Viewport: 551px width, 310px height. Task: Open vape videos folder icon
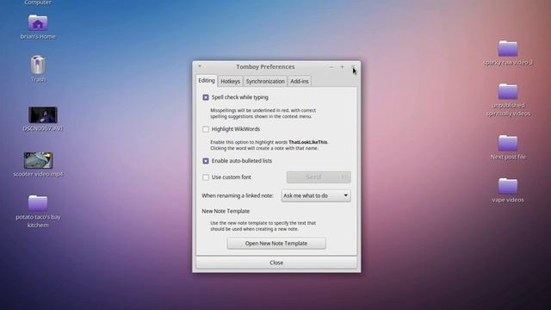coord(508,186)
